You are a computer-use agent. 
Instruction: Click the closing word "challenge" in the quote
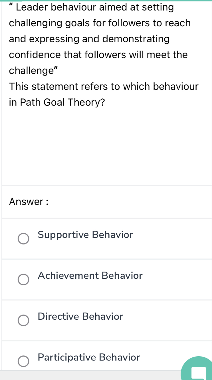click(x=29, y=70)
